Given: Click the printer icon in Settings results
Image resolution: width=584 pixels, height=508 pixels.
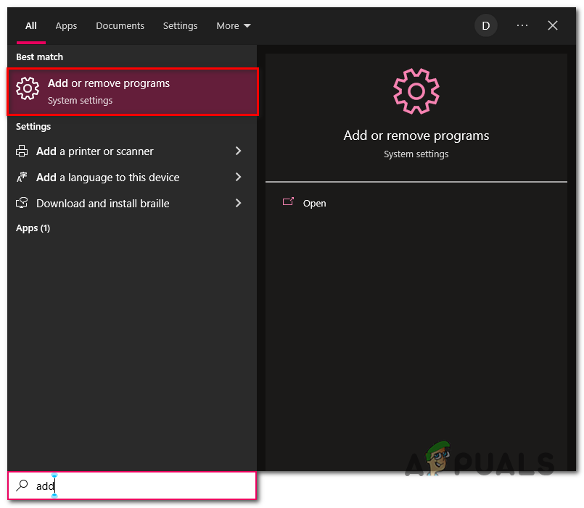Looking at the screenshot, I should pyautogui.click(x=22, y=151).
